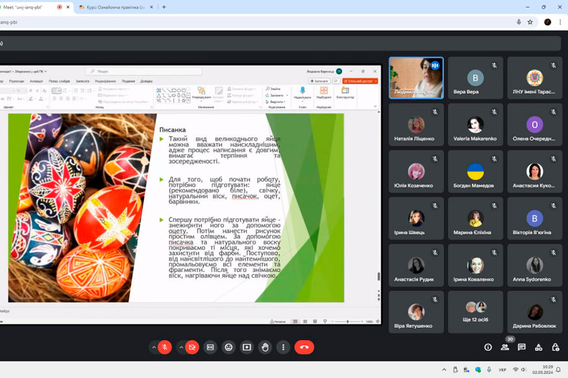
Task: Open the Упорядкувати arrange dropdown
Action: click(201, 93)
